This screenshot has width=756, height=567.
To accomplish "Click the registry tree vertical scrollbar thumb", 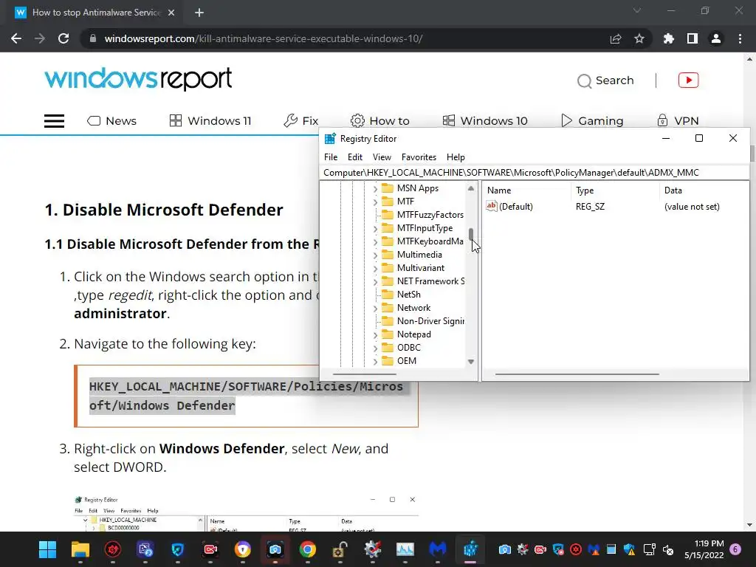I will click(471, 235).
